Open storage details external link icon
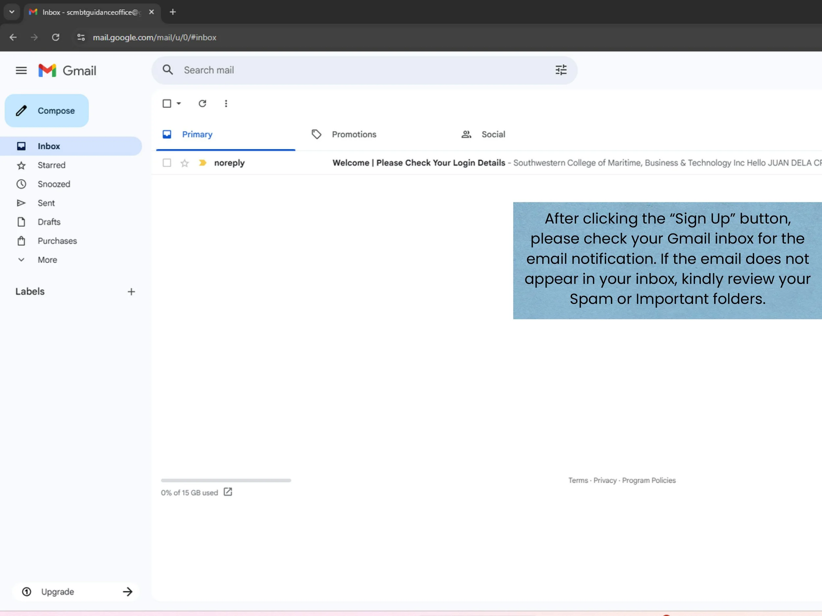Image resolution: width=822 pixels, height=616 pixels. pos(228,492)
